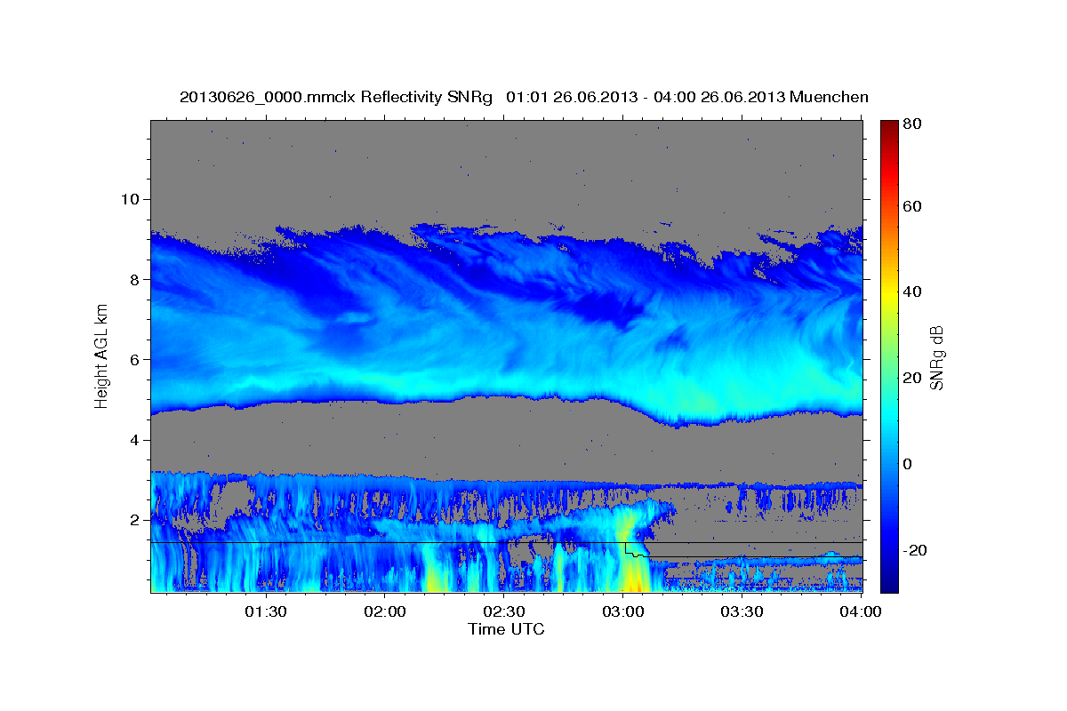Click the height tick label 4

pyautogui.click(x=137, y=440)
